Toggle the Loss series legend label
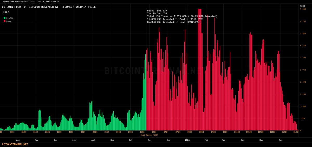Screen dimensions: 312x147 click(x=9, y=21)
